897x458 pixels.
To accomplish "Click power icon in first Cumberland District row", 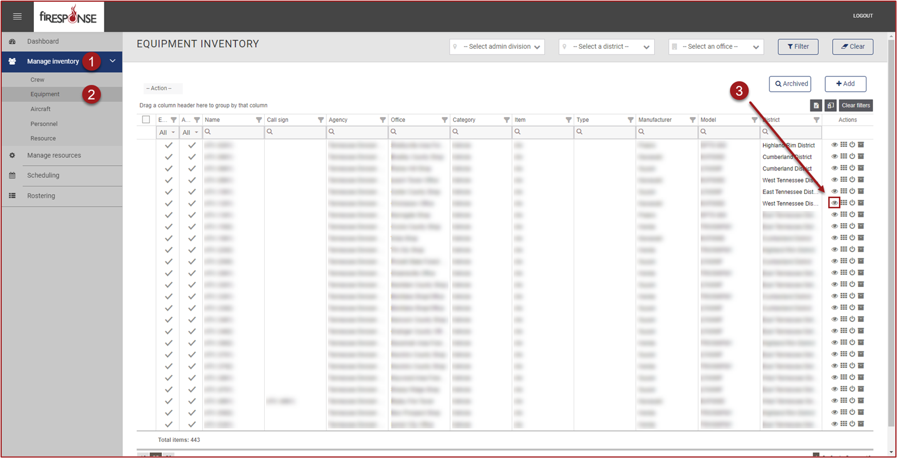I will coord(852,157).
